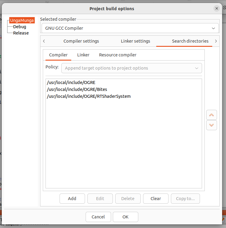This screenshot has width=226, height=228.
Task: Confirm build options with OK
Action: (x=125, y=217)
